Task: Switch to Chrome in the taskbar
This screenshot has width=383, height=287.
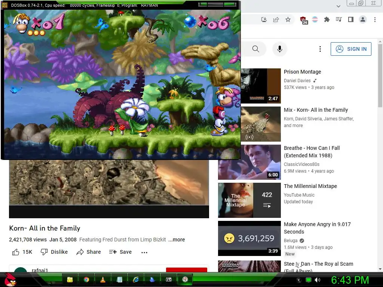Action: click(86, 280)
